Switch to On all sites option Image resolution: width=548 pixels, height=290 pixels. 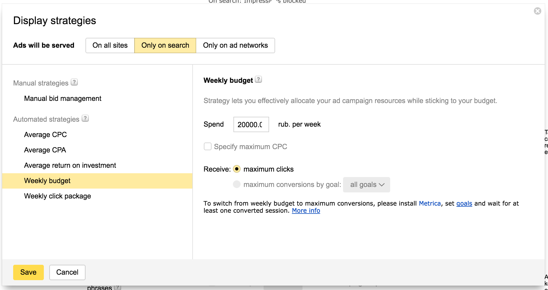(x=110, y=46)
